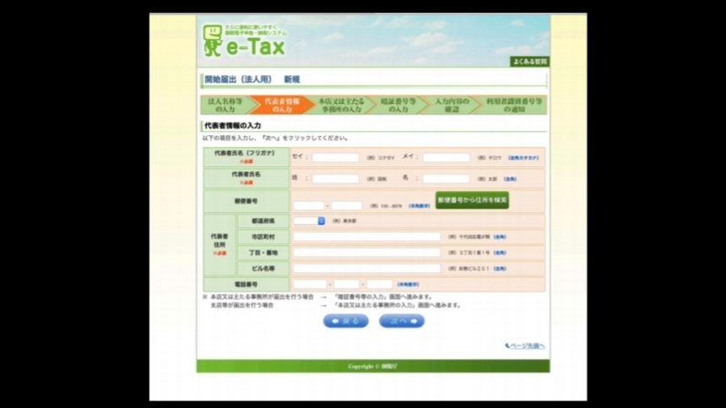
Task: Open the 都道府県 prefecture dropdown
Action: (309, 221)
